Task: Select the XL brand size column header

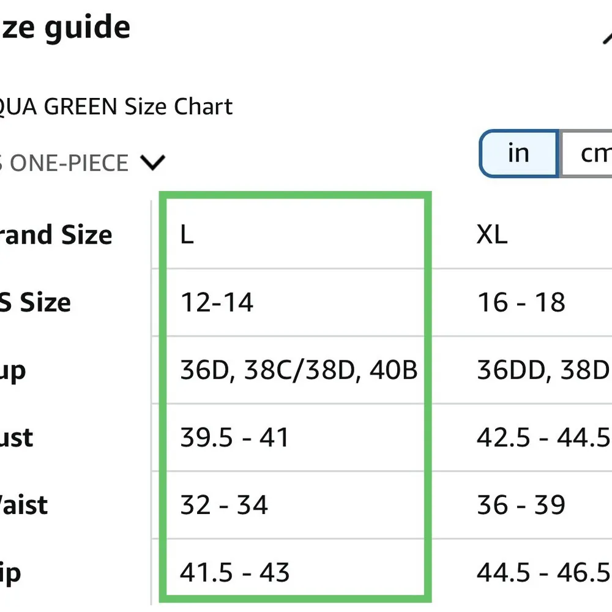Action: click(492, 235)
